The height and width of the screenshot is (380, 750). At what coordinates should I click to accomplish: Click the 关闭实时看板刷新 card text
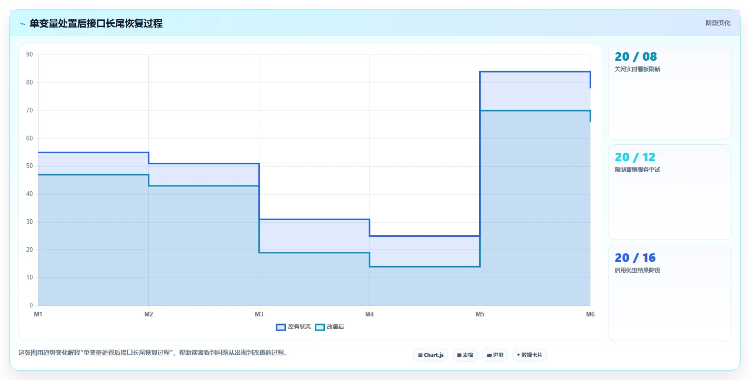(637, 69)
